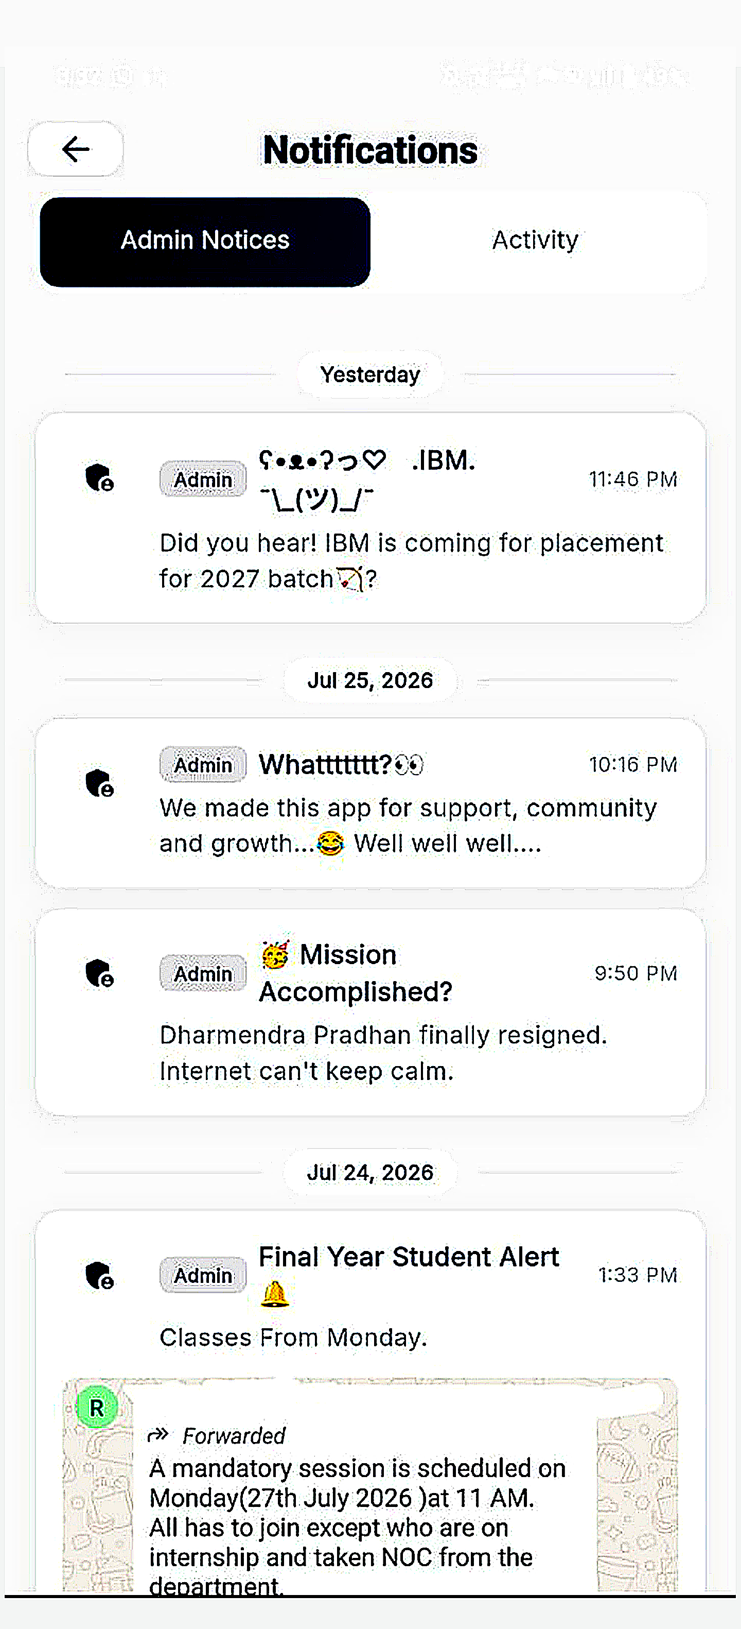Tap the party face emoji before Mission
The image size is (741, 1629).
click(x=275, y=954)
